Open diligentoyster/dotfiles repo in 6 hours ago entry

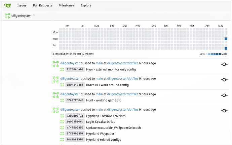click(123, 63)
